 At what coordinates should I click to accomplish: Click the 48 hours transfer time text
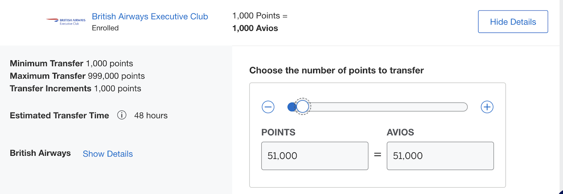[x=151, y=115]
